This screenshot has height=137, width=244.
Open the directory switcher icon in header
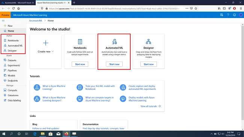[x=221, y=15]
